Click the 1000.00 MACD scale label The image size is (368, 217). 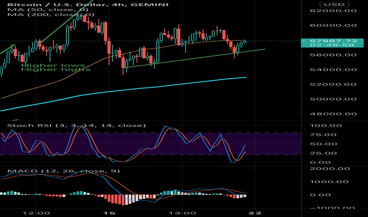click(329, 182)
